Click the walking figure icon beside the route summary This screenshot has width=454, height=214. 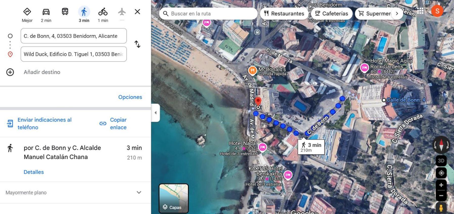click(x=10, y=148)
